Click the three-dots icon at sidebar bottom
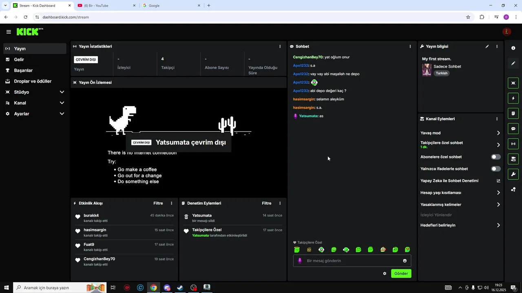Screen dimensions: 522x293 pyautogui.click(x=513, y=189)
